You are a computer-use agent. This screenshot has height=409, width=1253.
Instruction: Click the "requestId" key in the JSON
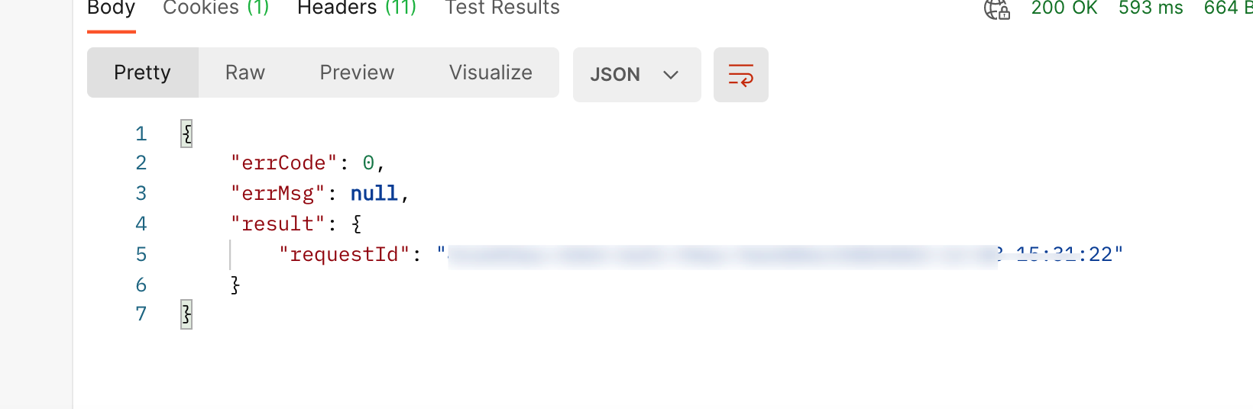tap(345, 254)
